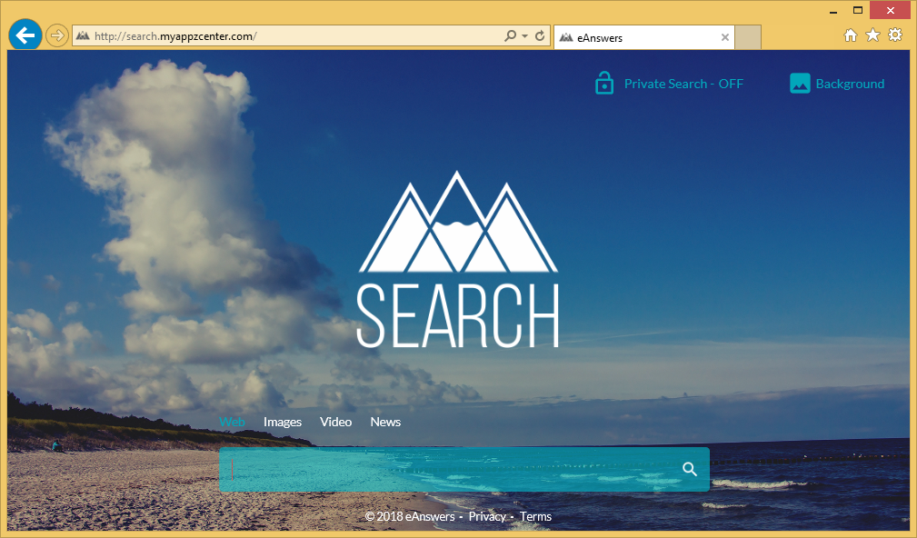Click the address bar search magnifier icon
The height and width of the screenshot is (538, 917).
(x=510, y=35)
